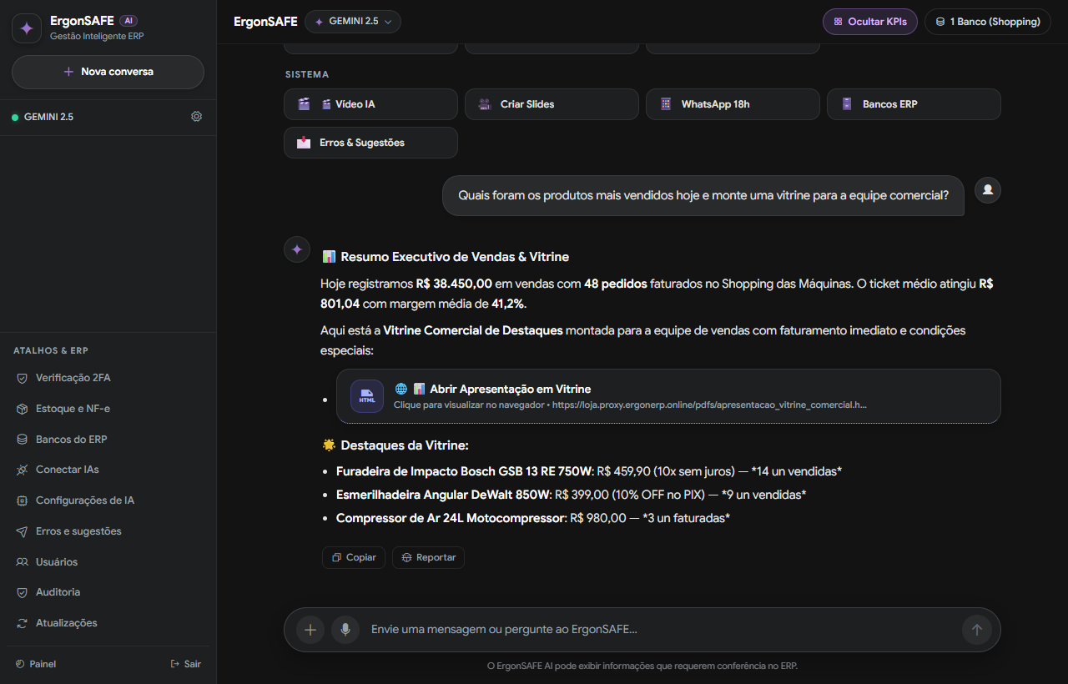Click the Estoque e NF-e box icon

click(23, 409)
